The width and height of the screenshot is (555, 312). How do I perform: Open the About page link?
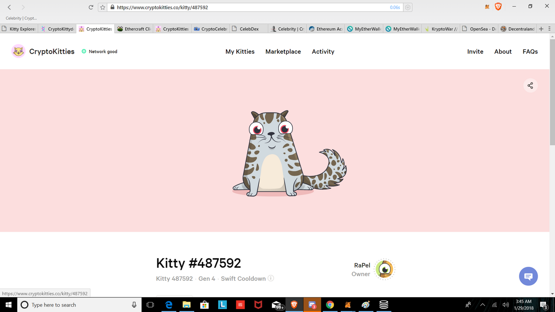click(503, 51)
